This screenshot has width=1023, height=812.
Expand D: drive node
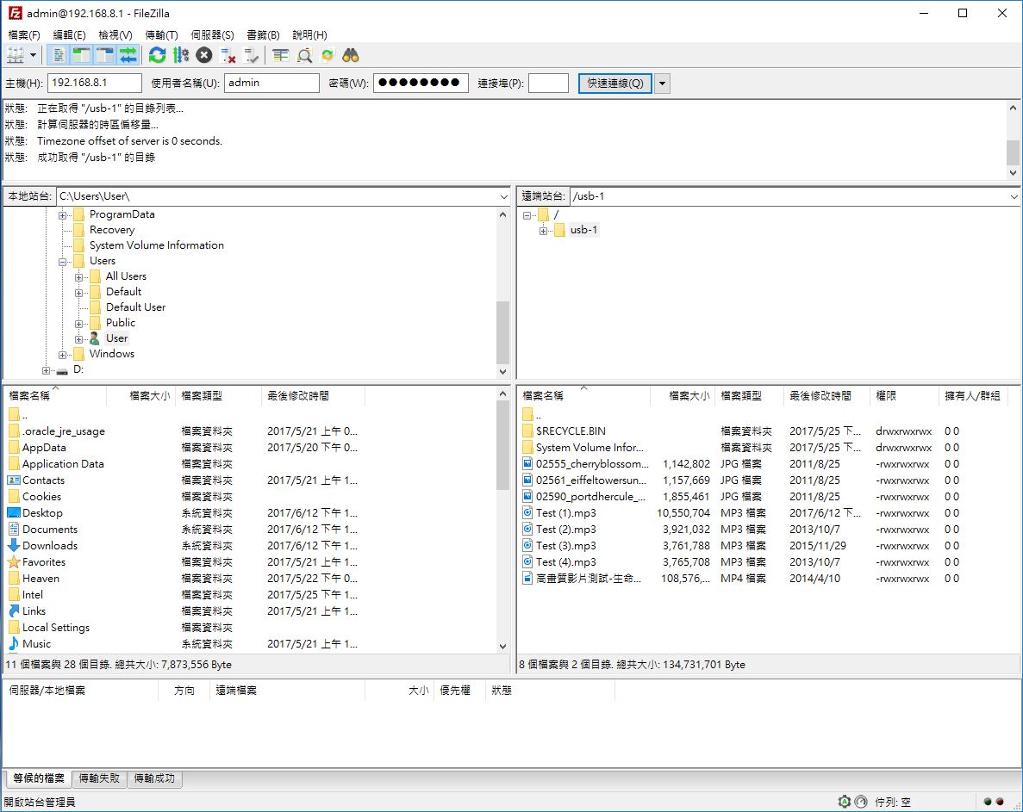click(47, 370)
